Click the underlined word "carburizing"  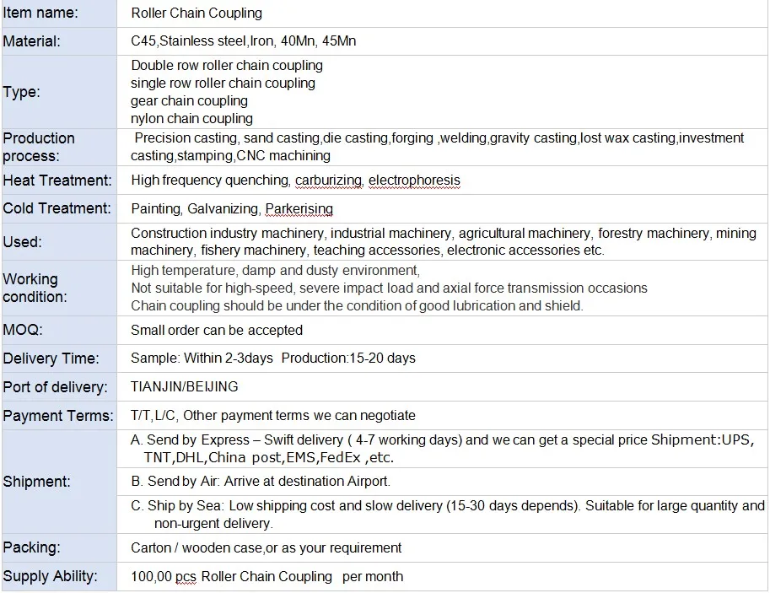(x=330, y=180)
